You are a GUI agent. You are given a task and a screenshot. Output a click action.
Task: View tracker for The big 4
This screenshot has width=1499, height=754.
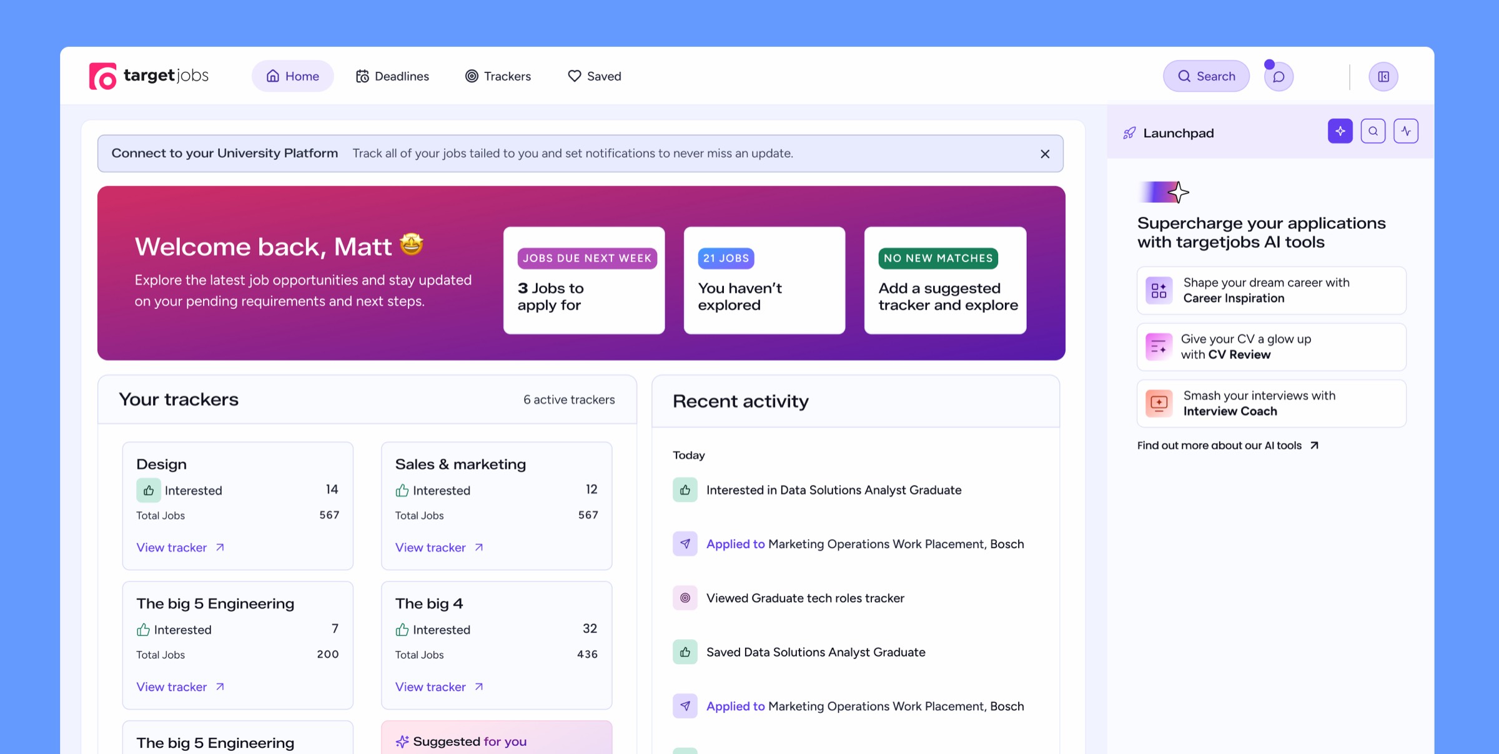click(439, 687)
